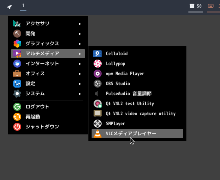Expand オフィス submenu arrow

coord(80,74)
